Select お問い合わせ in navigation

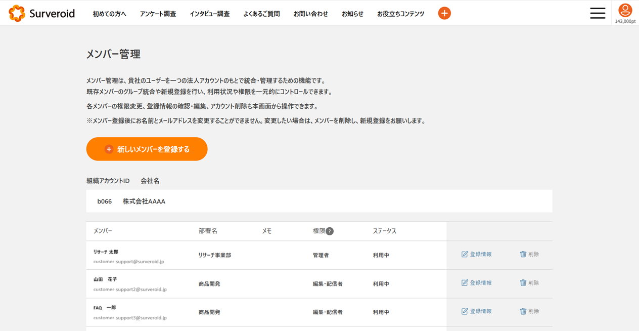(310, 14)
